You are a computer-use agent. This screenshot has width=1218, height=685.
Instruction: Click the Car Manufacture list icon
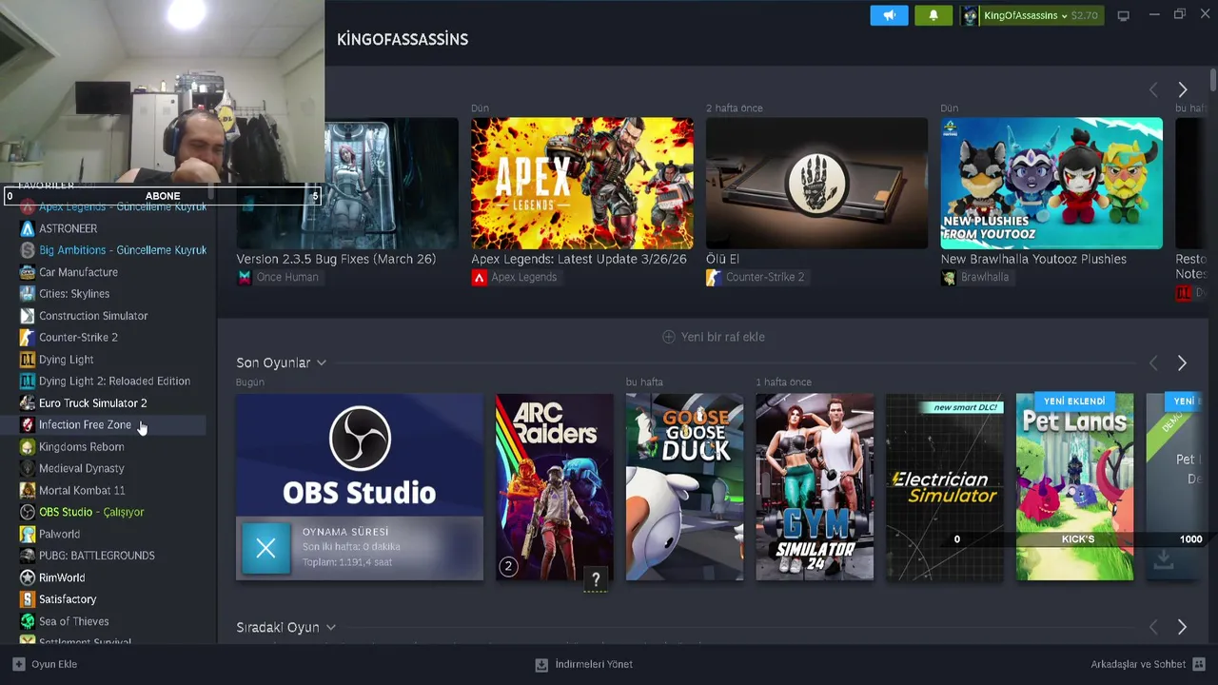tap(28, 272)
